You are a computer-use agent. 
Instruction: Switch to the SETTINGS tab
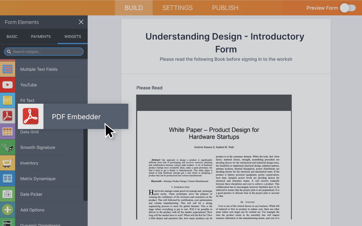177,8
